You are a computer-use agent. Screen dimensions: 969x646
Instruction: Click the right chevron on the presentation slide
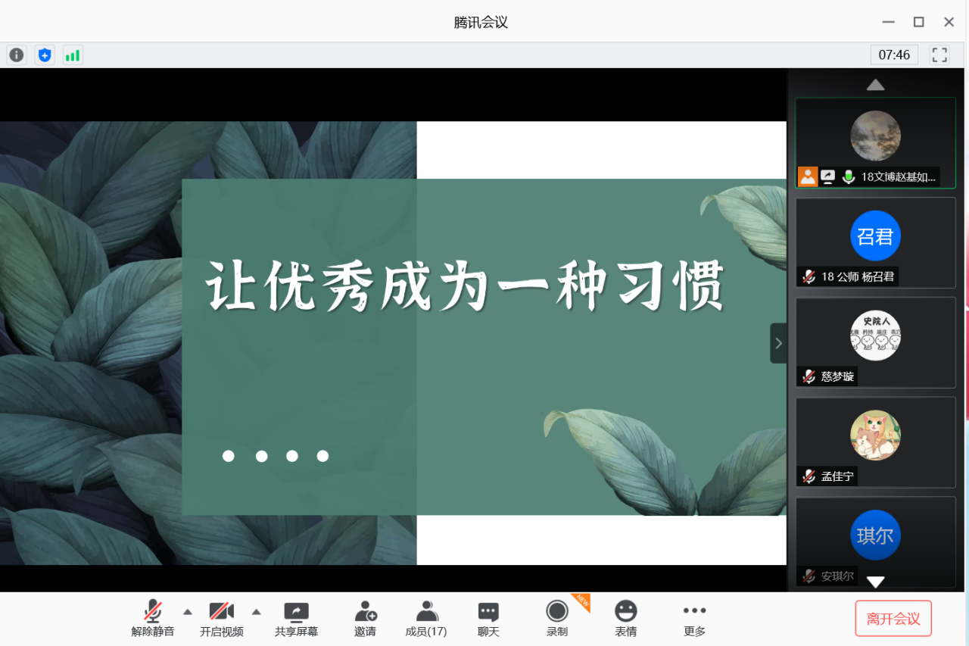(778, 343)
